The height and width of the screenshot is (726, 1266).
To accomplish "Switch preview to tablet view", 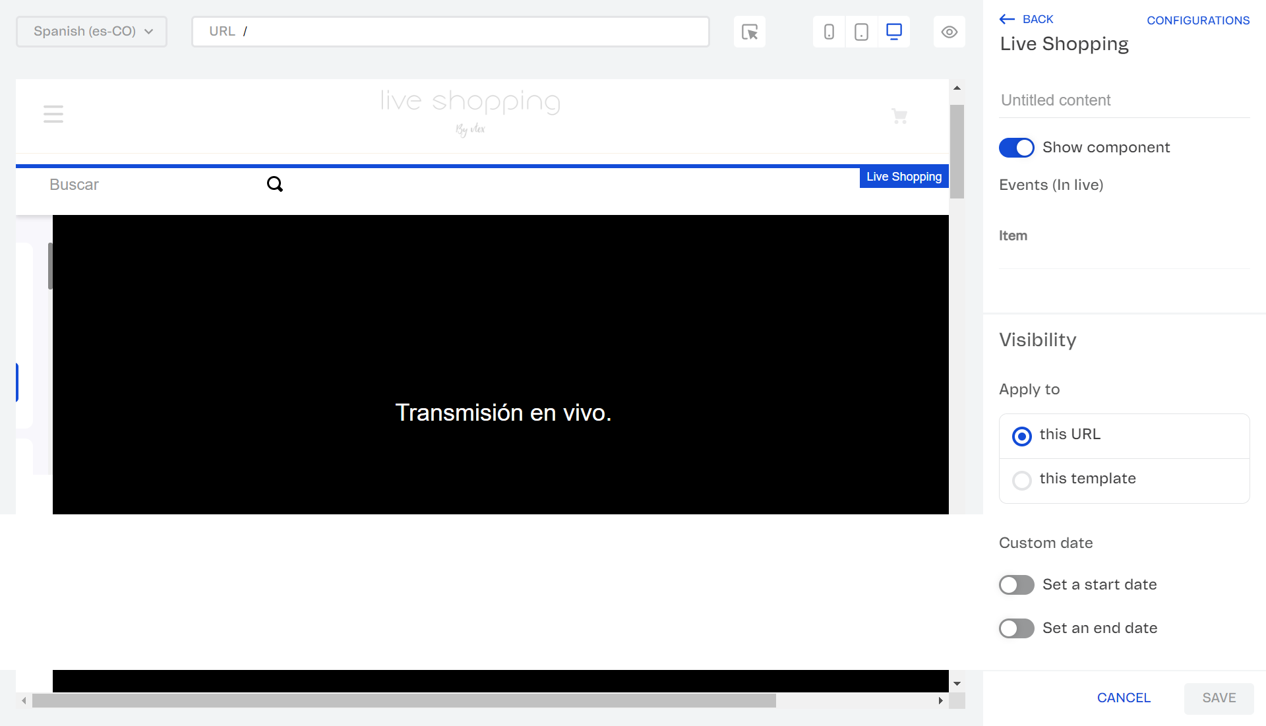I will [x=861, y=31].
